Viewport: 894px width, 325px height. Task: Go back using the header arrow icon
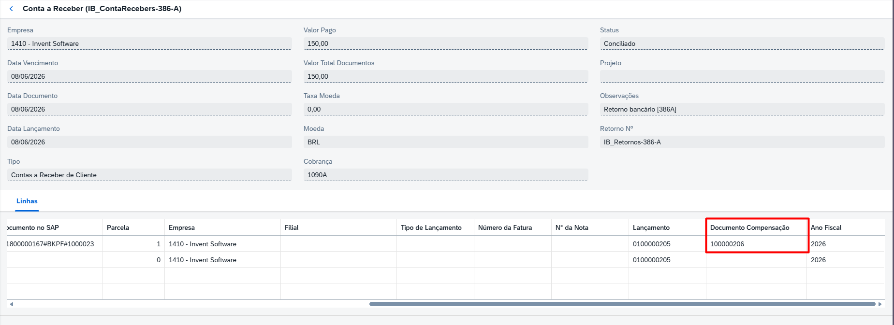point(11,9)
